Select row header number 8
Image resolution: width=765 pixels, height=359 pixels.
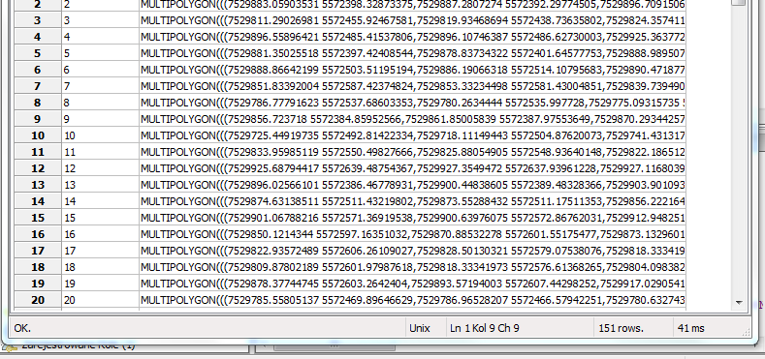(38, 103)
